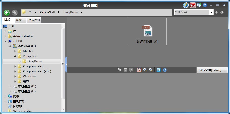The width and height of the screenshot is (230, 114).
Task: Open the arrow after DwgBrow in breadcrumb
Action: (82, 12)
